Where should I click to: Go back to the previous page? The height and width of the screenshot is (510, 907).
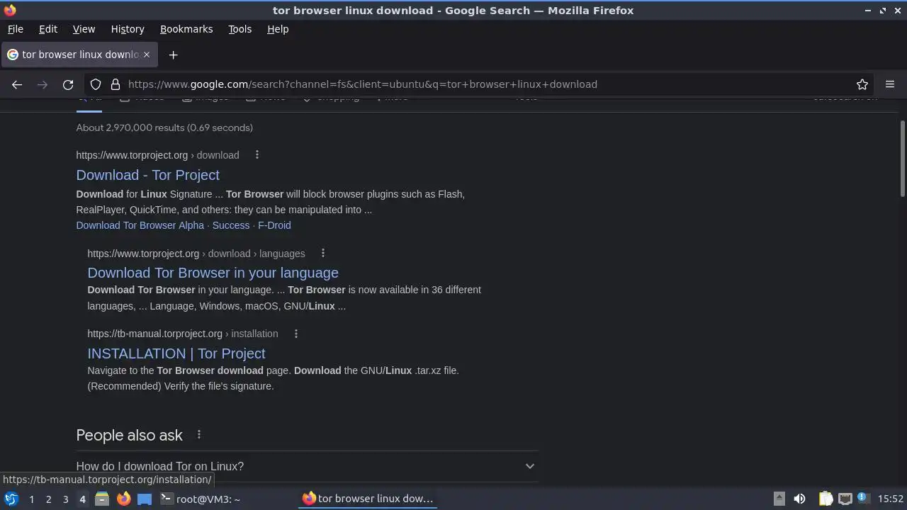(x=17, y=84)
